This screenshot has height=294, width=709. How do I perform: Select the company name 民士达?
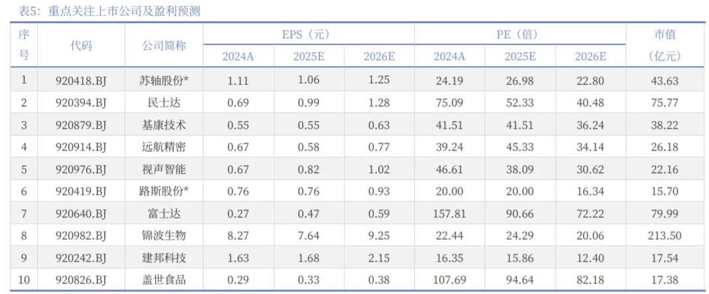coord(164,102)
